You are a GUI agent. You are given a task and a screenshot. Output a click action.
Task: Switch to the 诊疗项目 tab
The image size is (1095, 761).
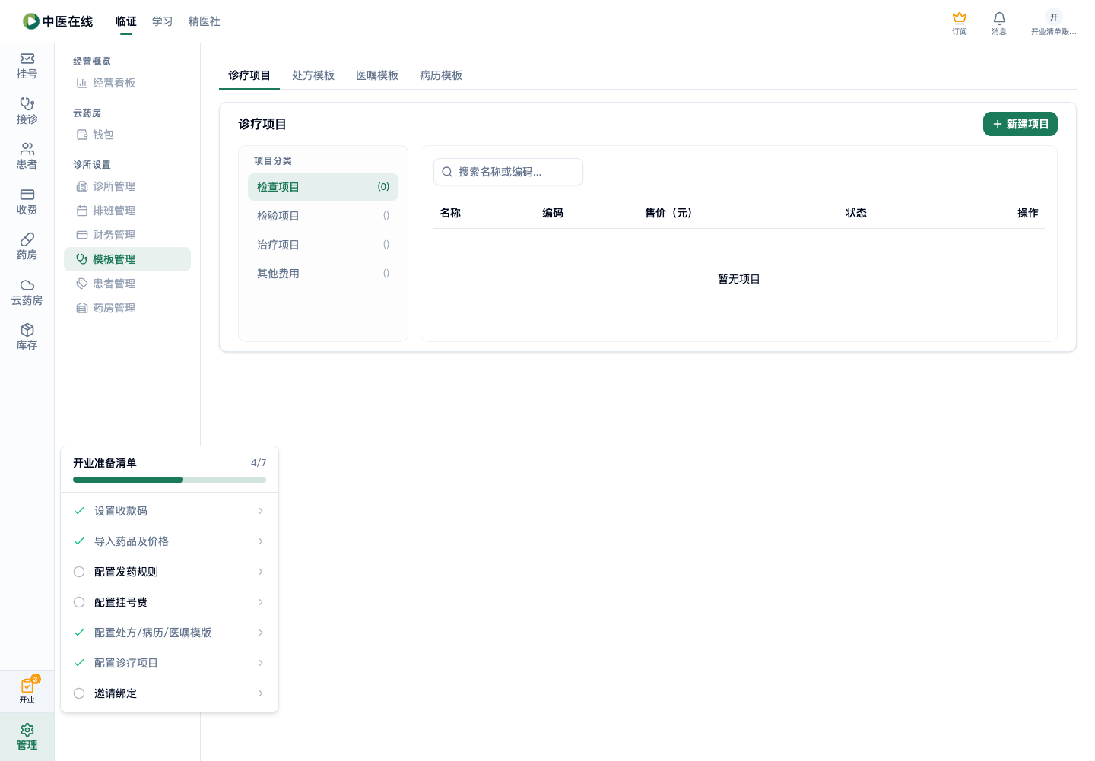[x=249, y=75]
